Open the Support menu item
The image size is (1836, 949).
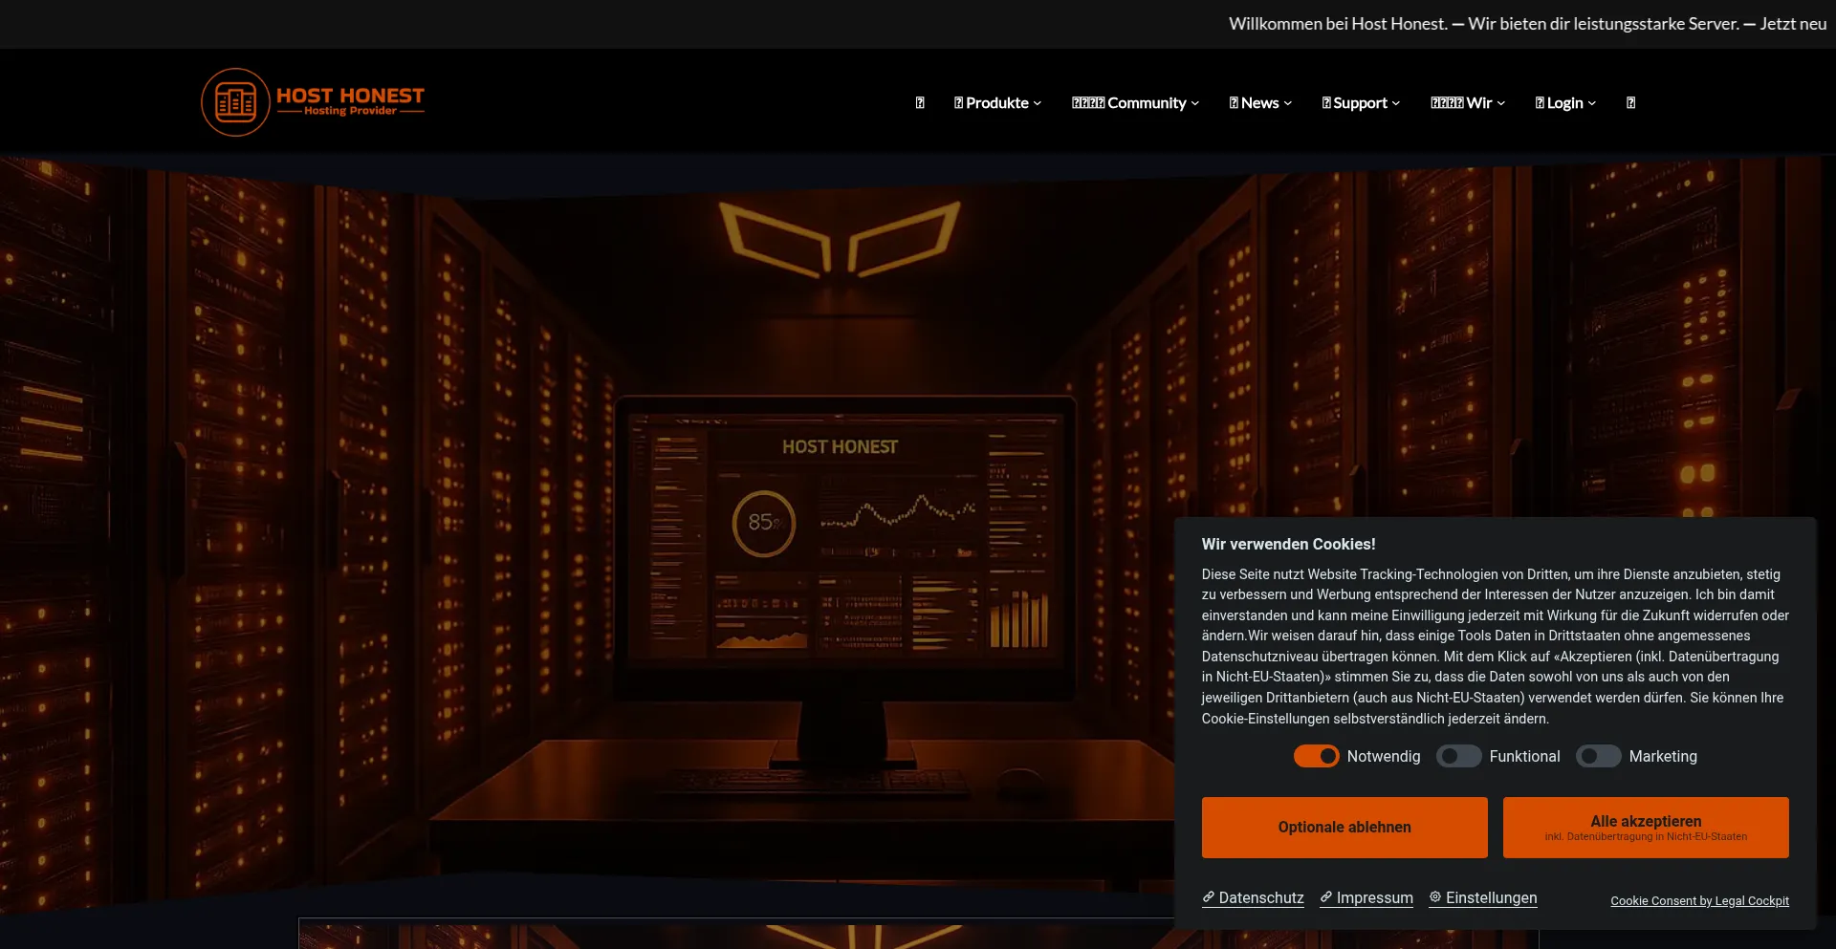click(x=1360, y=103)
